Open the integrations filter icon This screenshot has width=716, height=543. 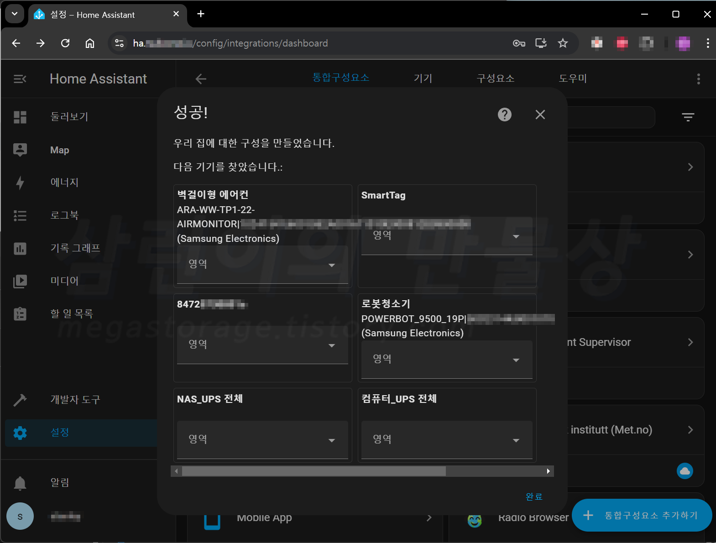(x=688, y=117)
